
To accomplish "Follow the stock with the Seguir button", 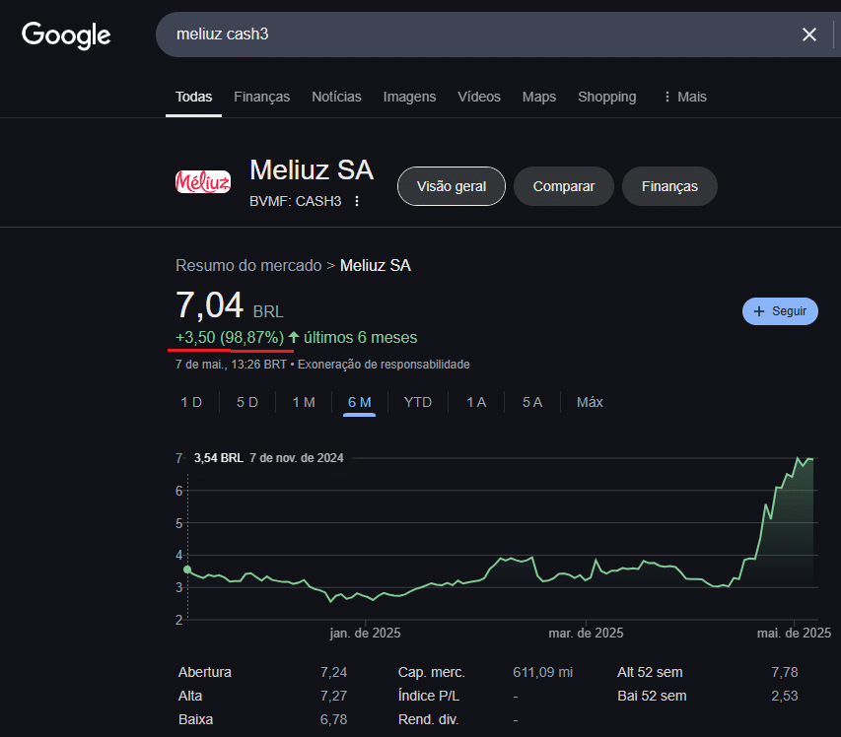I will [x=780, y=311].
